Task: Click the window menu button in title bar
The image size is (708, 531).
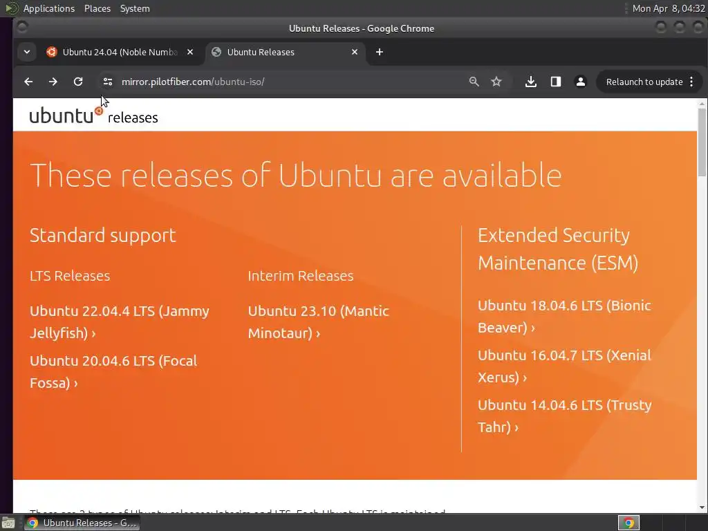Action: pyautogui.click(x=22, y=28)
